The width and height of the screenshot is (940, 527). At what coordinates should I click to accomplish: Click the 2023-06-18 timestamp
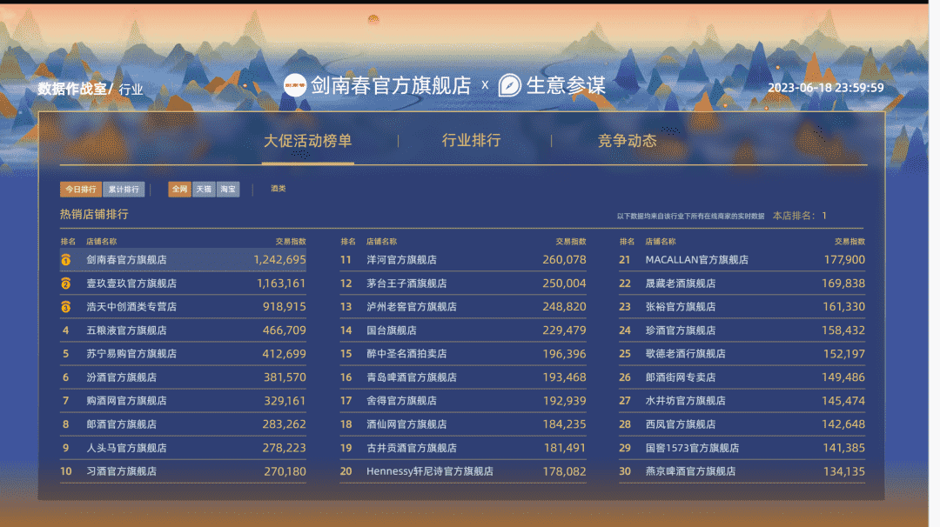pos(825,88)
